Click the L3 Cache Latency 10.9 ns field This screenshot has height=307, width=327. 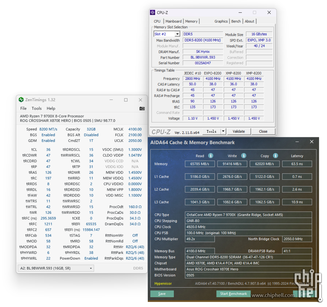pyautogui.click(x=297, y=202)
